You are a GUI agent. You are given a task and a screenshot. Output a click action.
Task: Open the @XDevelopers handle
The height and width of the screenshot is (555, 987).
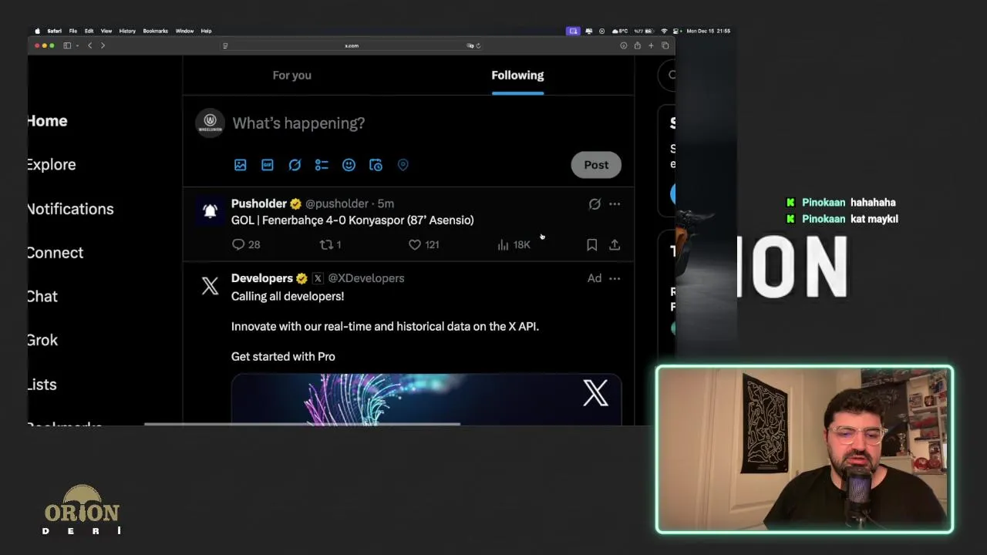click(x=366, y=278)
